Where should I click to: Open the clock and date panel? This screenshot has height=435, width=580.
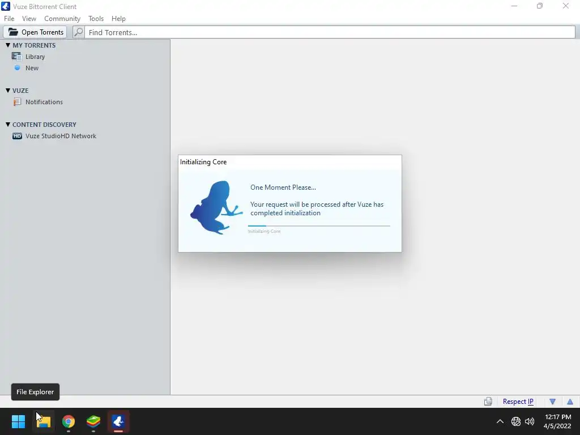(557, 421)
